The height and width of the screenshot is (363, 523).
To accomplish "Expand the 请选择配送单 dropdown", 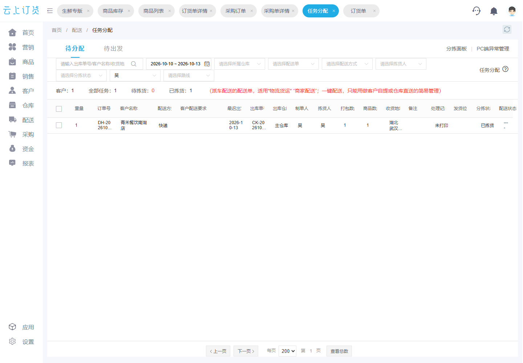I will tap(293, 64).
